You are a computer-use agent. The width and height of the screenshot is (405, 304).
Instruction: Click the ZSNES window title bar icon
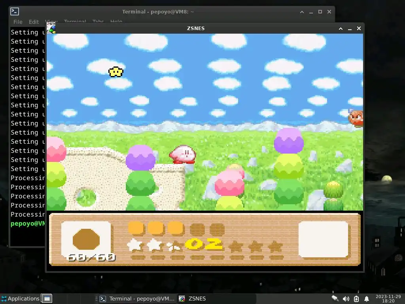click(x=51, y=28)
